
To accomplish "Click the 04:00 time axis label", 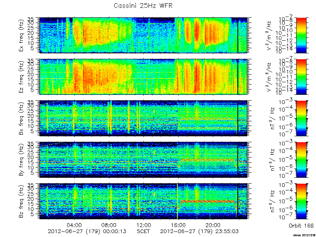I will [x=74, y=225].
